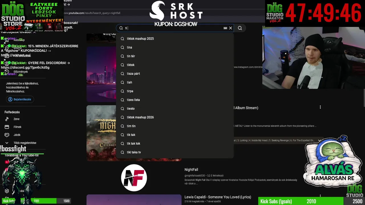This screenshot has height=205, width=365.
Task: Click the @nightfallcast6530 handle text
Action: (195, 176)
